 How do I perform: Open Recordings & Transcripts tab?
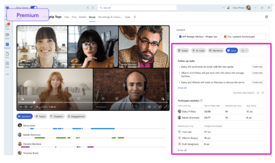pyautogui.click(x=110, y=17)
